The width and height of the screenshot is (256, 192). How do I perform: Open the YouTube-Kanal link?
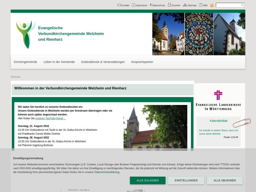(x=50, y=119)
